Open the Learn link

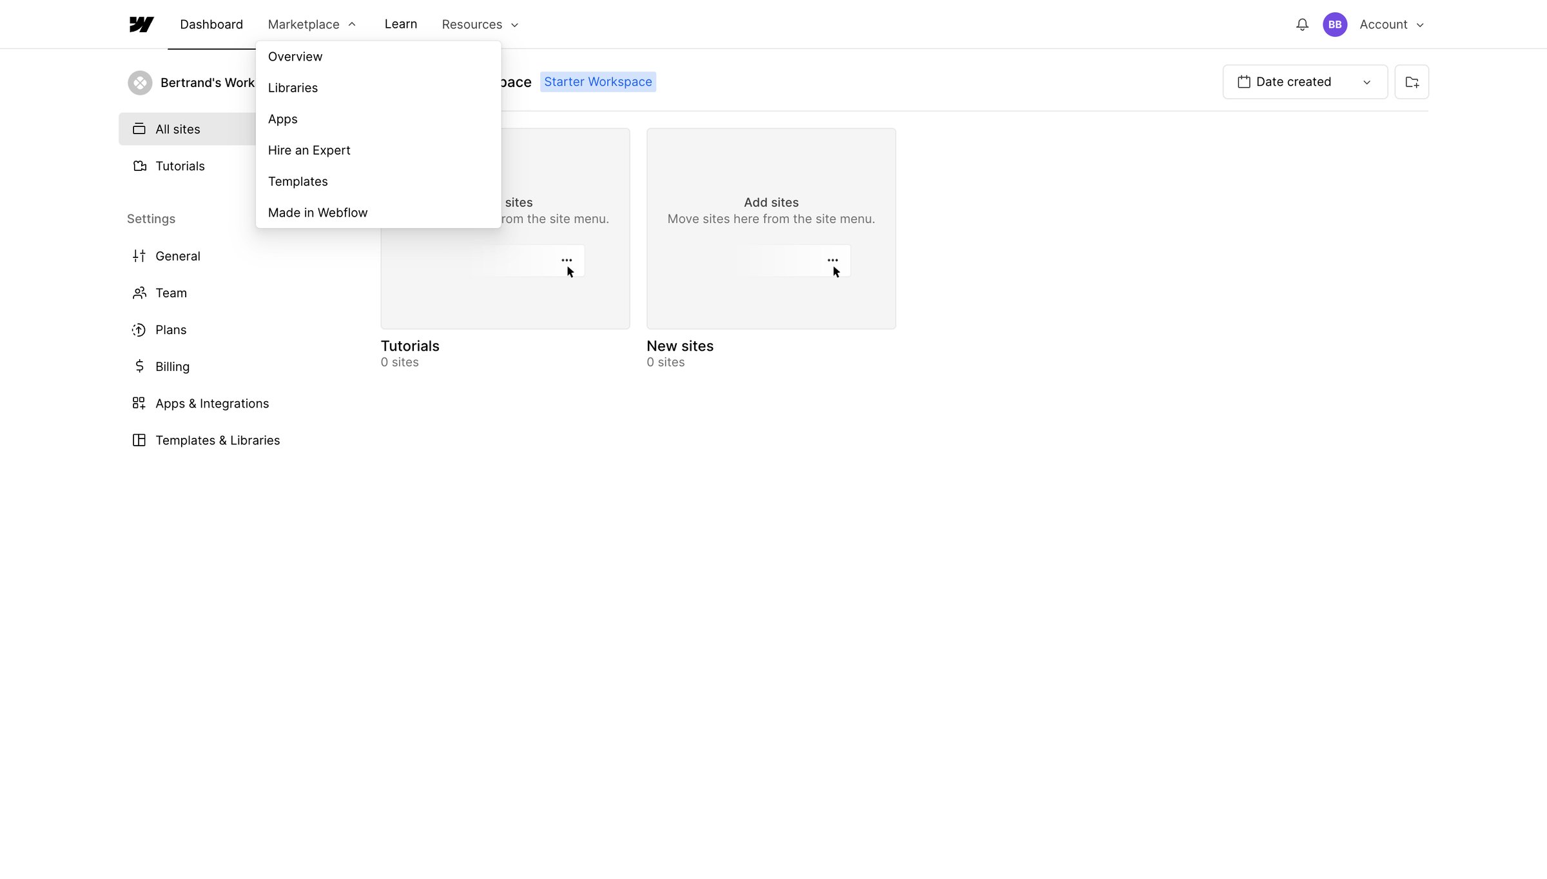pos(401,24)
